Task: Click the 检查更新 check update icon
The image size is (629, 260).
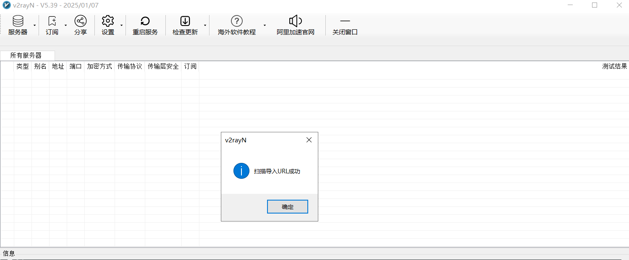Action: [x=185, y=22]
